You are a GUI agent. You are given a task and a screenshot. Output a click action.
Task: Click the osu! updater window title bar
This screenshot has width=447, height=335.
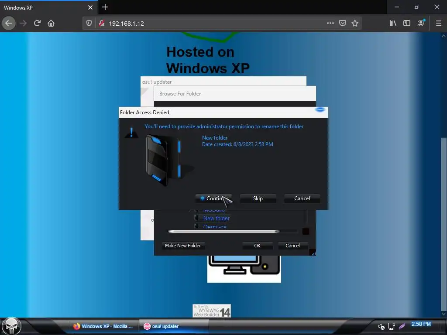coord(223,82)
